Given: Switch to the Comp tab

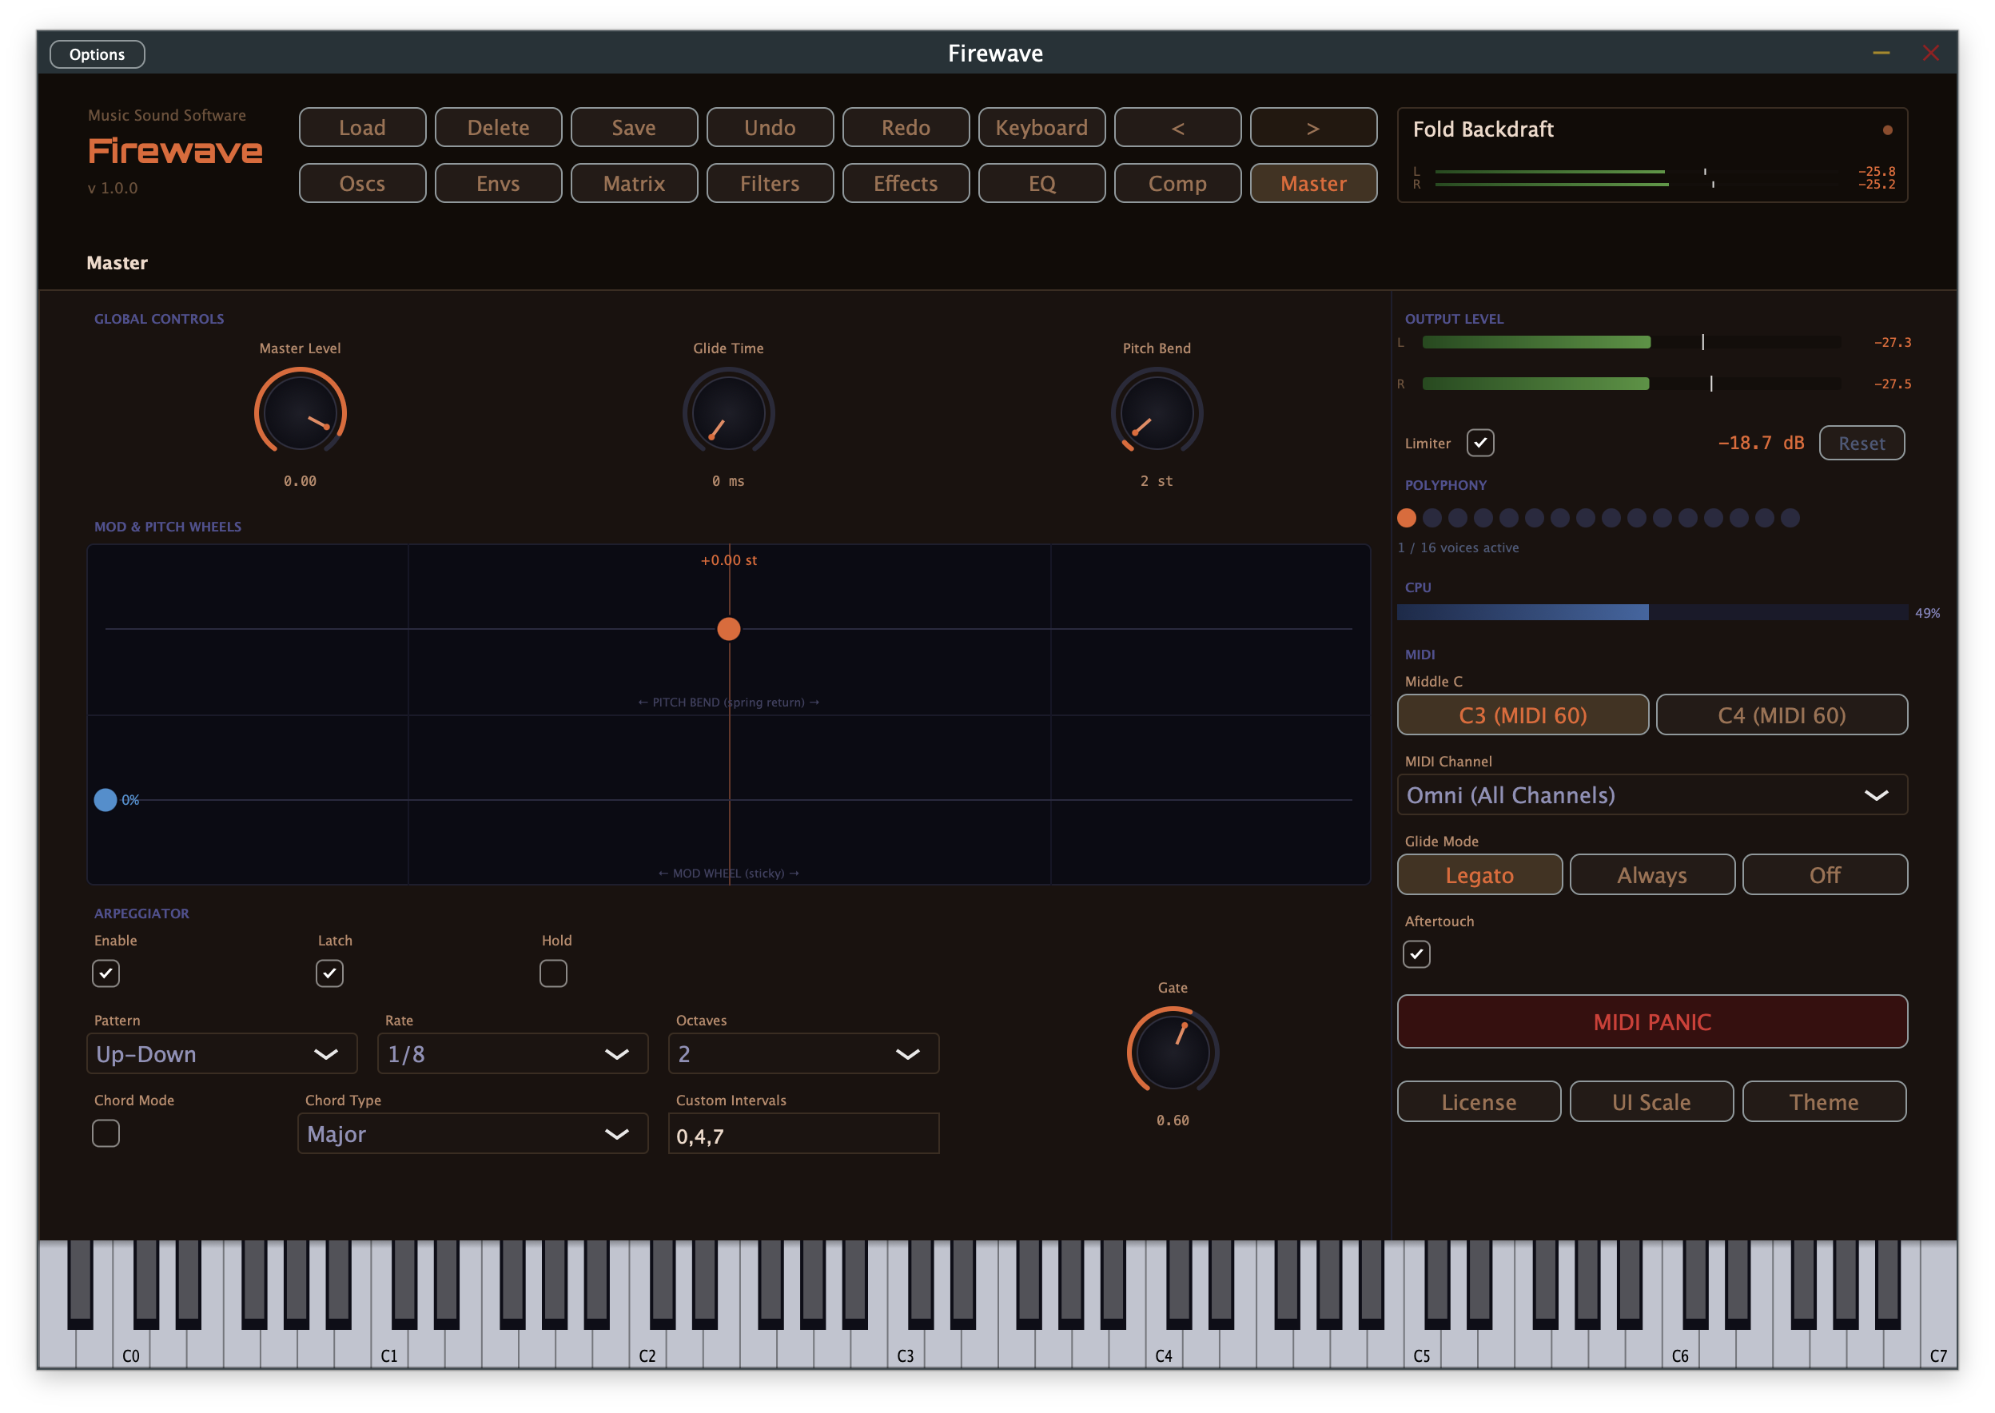Looking at the screenshot, I should pos(1177,184).
